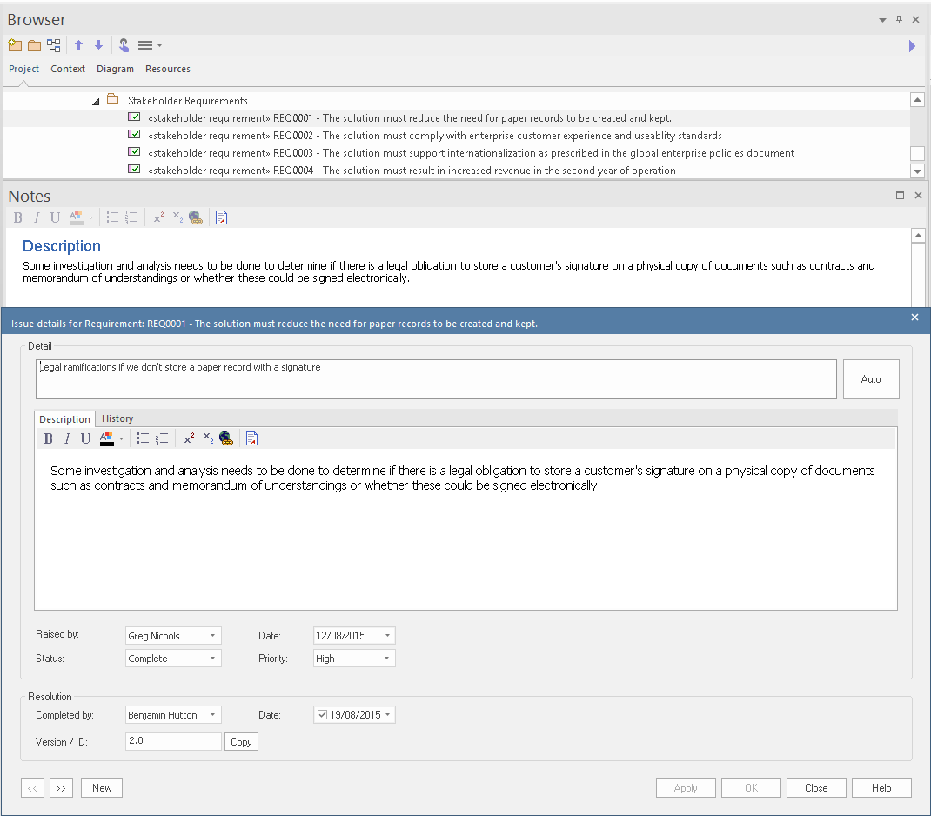Open the Completed by dropdown
The image size is (931, 816).
pyautogui.click(x=212, y=715)
